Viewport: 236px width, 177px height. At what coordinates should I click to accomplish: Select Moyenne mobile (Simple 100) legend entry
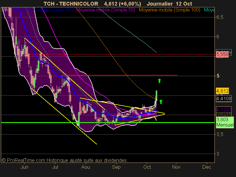169,10
